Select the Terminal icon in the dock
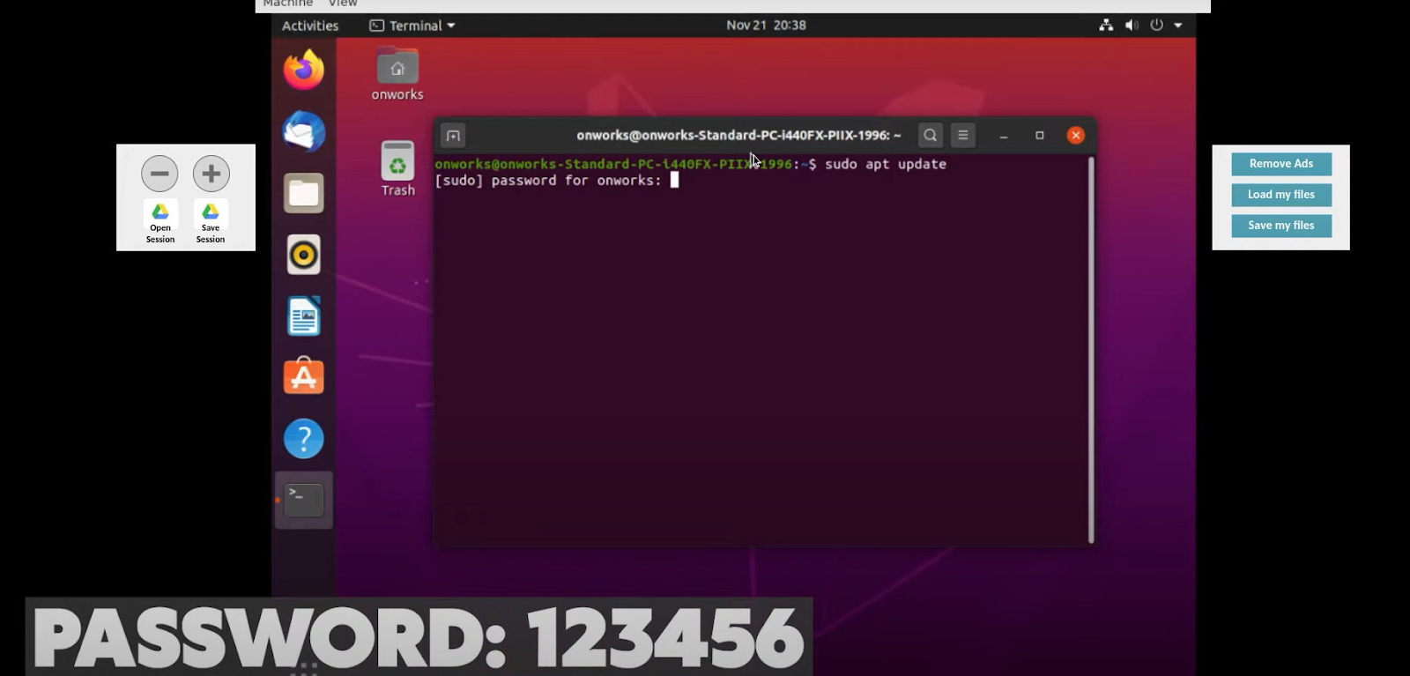Screen dimensions: 1410x676 point(304,500)
